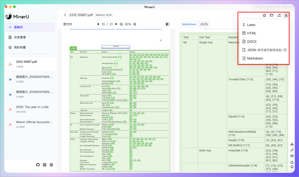Click the TABLE II caption box in PDF
The image size is (299, 177).
pyautogui.click(x=115, y=47)
